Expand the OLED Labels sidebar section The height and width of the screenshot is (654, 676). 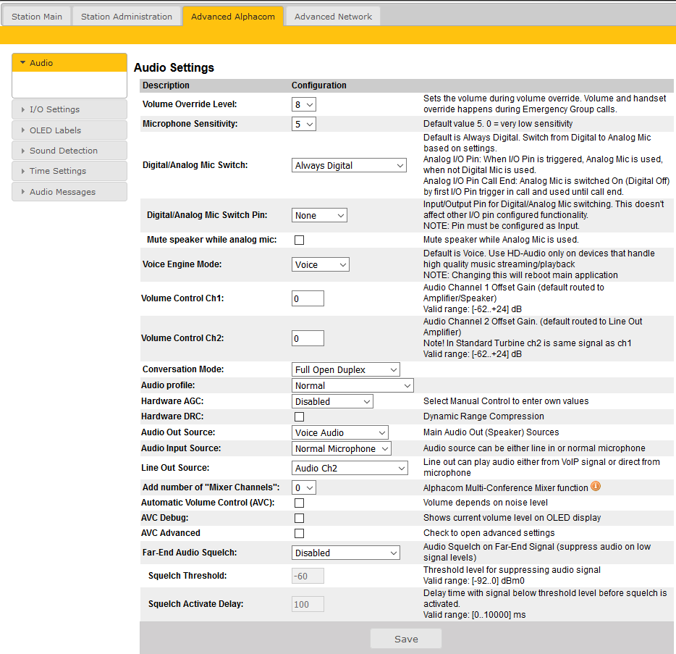(x=69, y=130)
